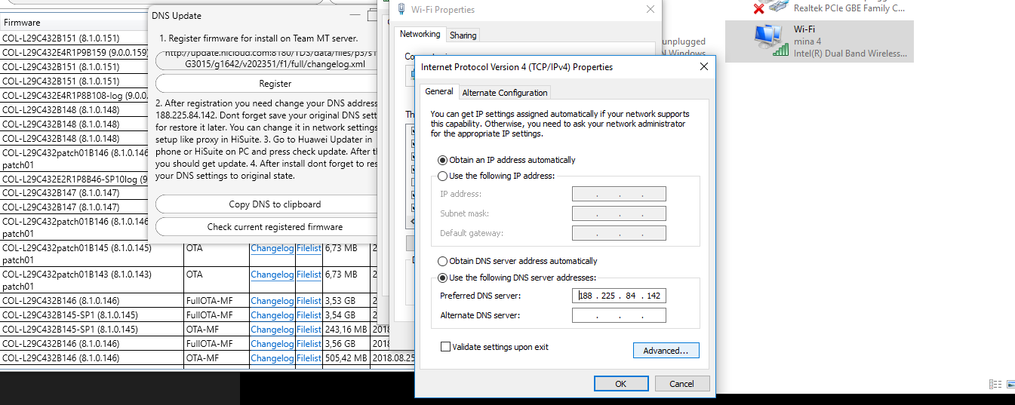
Task: Cancel the IPv4 Properties dialog
Action: 681,384
